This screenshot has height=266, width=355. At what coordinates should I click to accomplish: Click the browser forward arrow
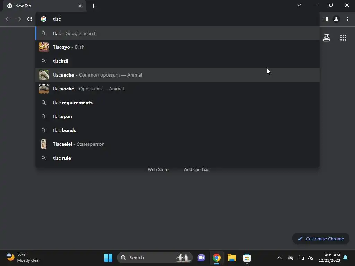[x=19, y=19]
